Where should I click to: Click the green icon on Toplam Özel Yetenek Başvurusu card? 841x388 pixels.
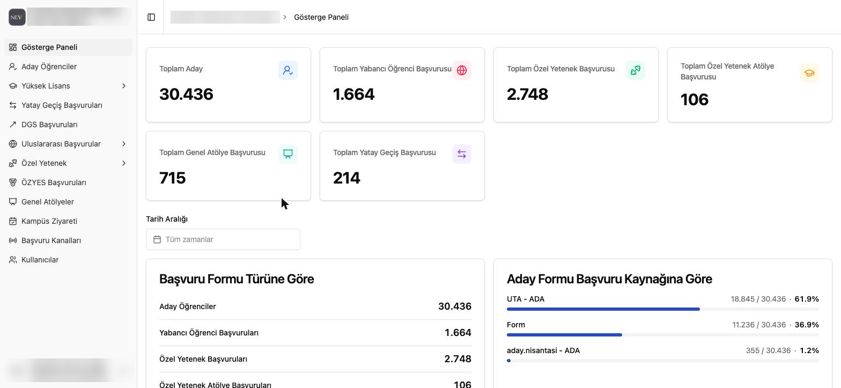click(x=636, y=70)
